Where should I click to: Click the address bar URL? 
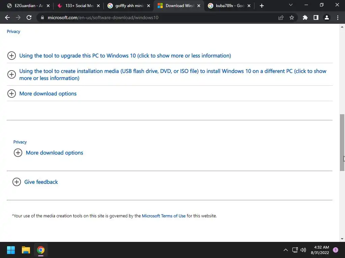pos(103,17)
